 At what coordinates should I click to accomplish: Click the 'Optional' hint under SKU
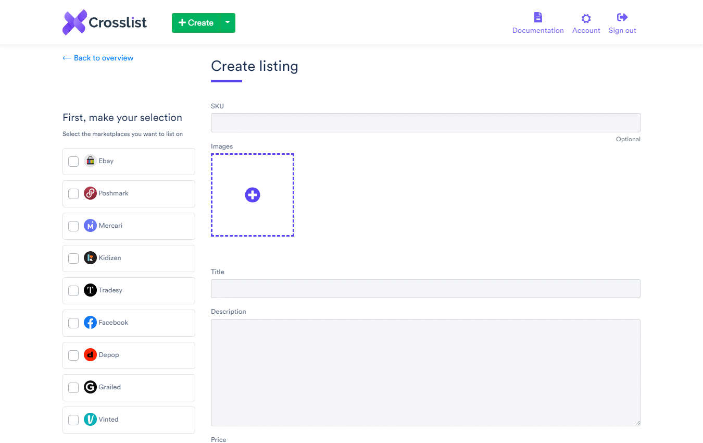tap(628, 139)
